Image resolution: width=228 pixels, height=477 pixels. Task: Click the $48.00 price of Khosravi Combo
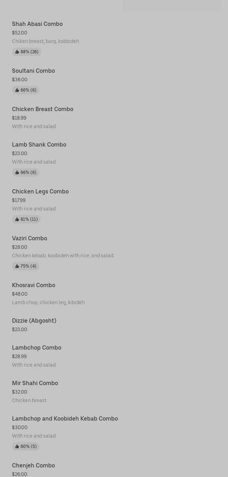20,294
